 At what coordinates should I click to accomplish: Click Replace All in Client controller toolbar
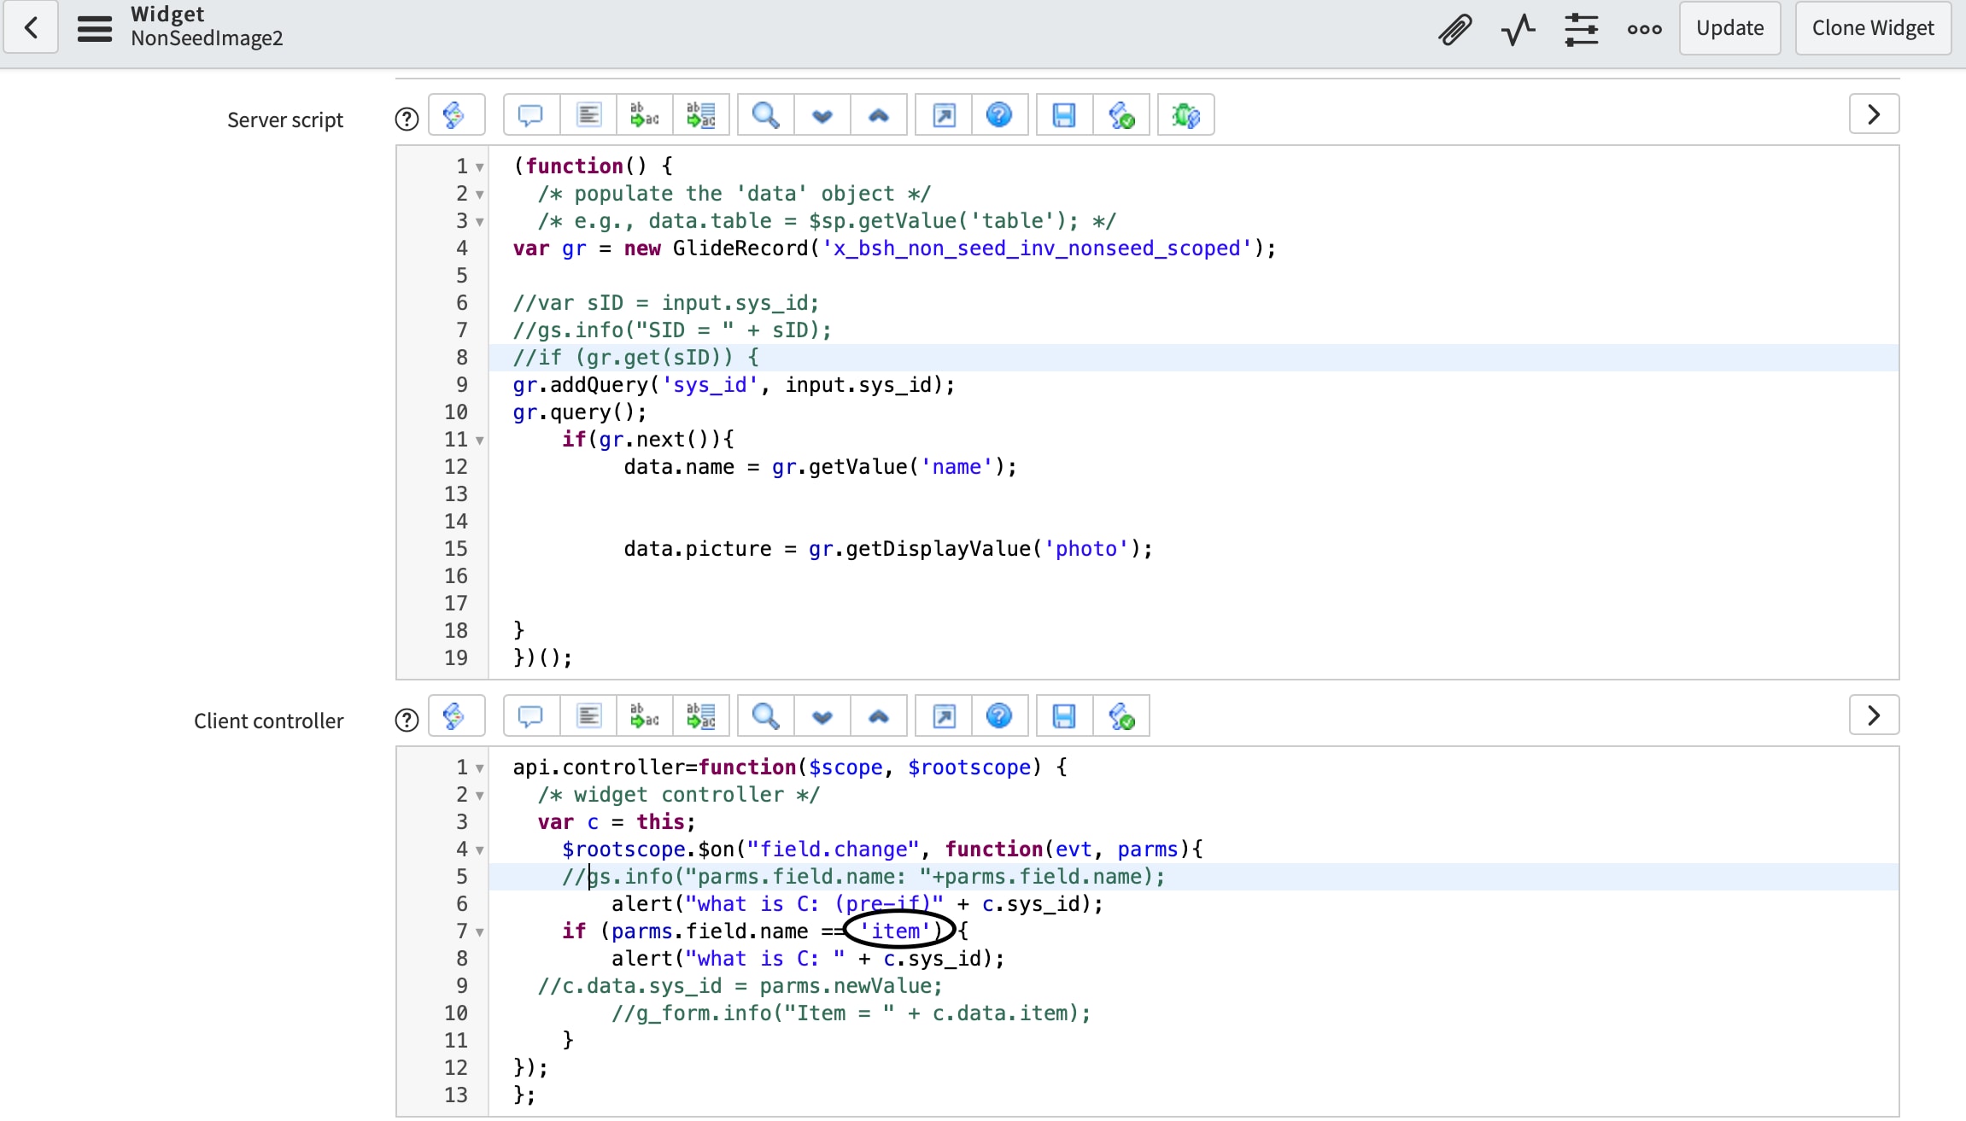tap(701, 716)
